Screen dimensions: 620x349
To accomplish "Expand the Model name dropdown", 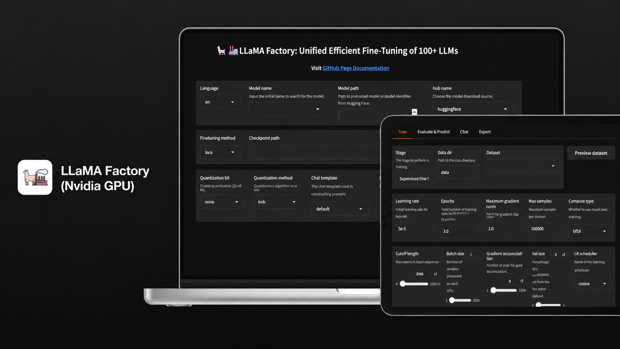I will 287,109.
